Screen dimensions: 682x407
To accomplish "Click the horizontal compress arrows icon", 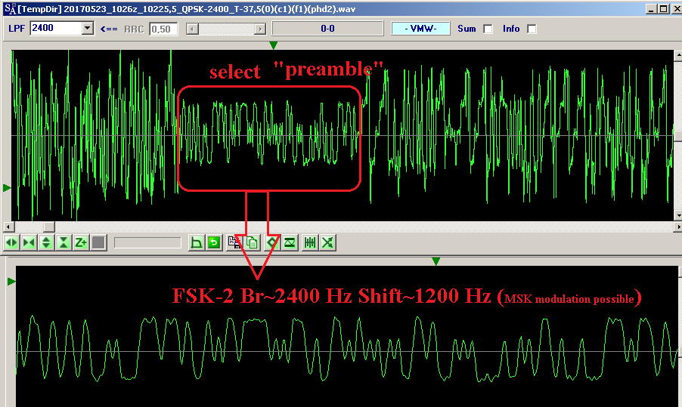I will (x=29, y=242).
